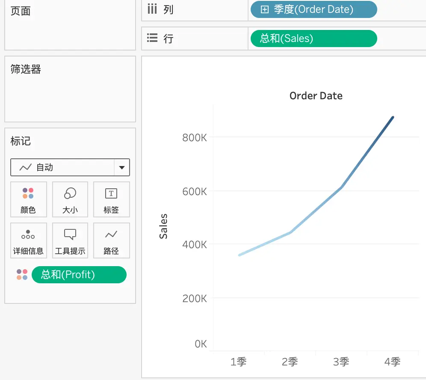Click the 0K axis label
The height and width of the screenshot is (380, 426).
[x=201, y=344]
